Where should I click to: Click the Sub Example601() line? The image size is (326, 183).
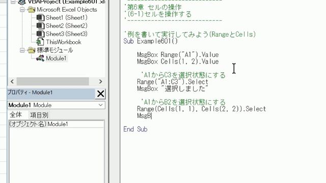151,41
